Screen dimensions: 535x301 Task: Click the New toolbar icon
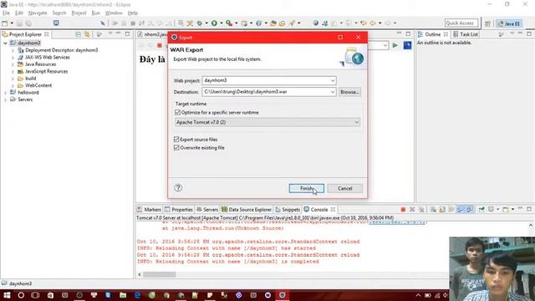click(5, 23)
